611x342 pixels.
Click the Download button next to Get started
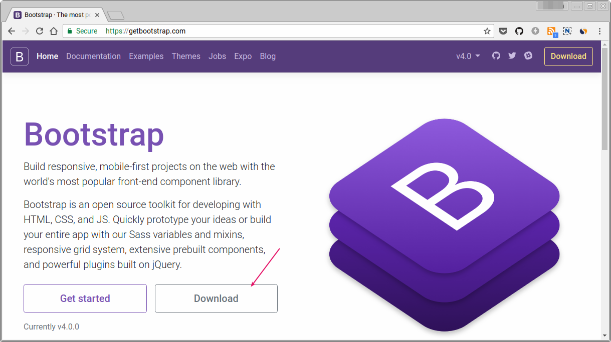(x=216, y=298)
